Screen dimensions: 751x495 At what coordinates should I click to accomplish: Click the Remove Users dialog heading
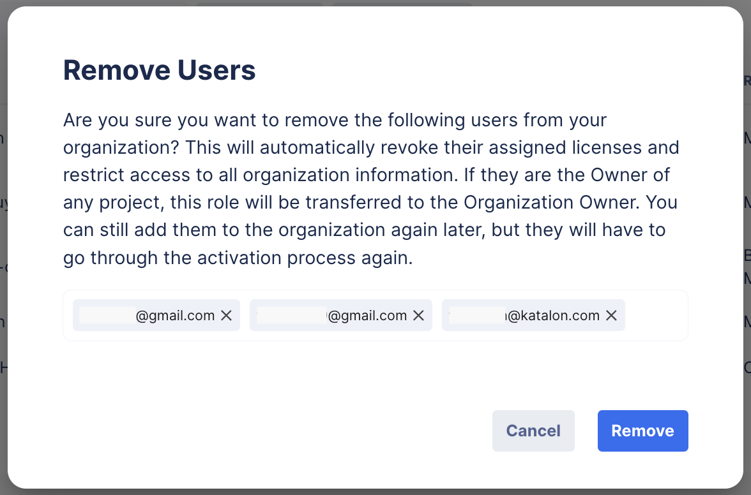click(159, 70)
